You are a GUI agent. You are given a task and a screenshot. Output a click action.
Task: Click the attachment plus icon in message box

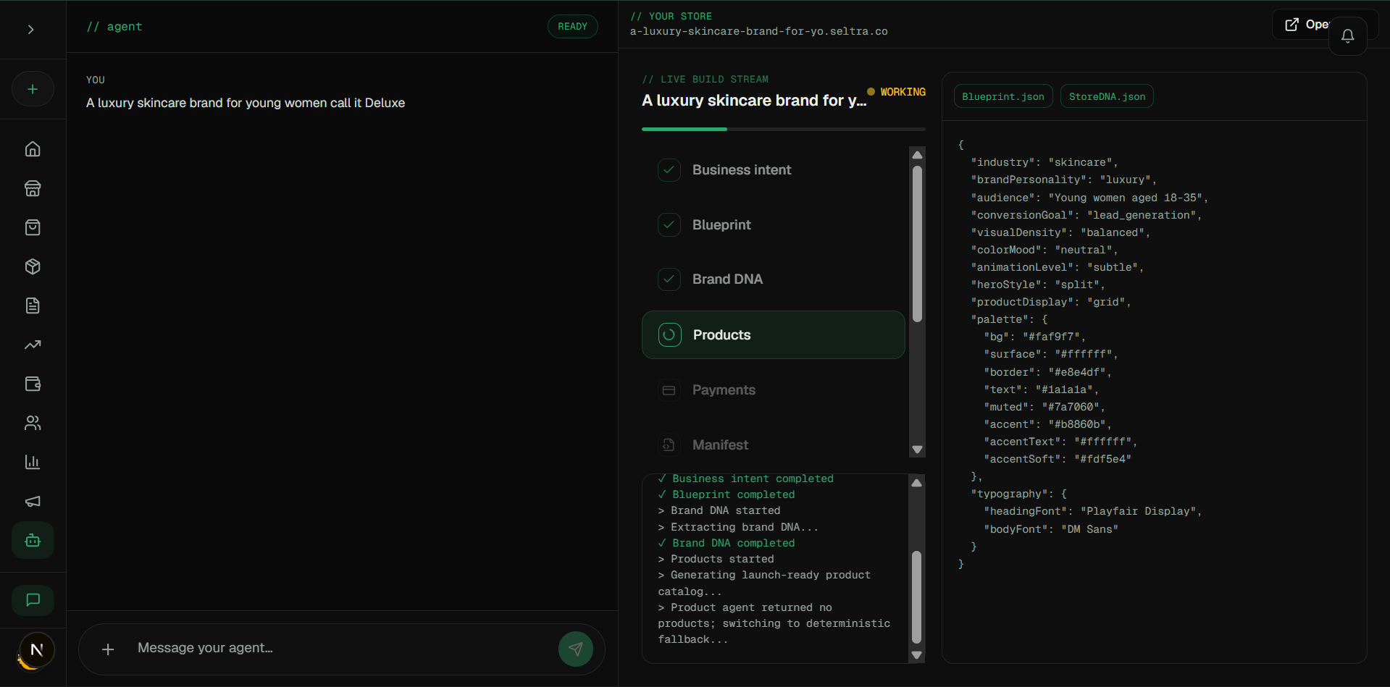108,649
